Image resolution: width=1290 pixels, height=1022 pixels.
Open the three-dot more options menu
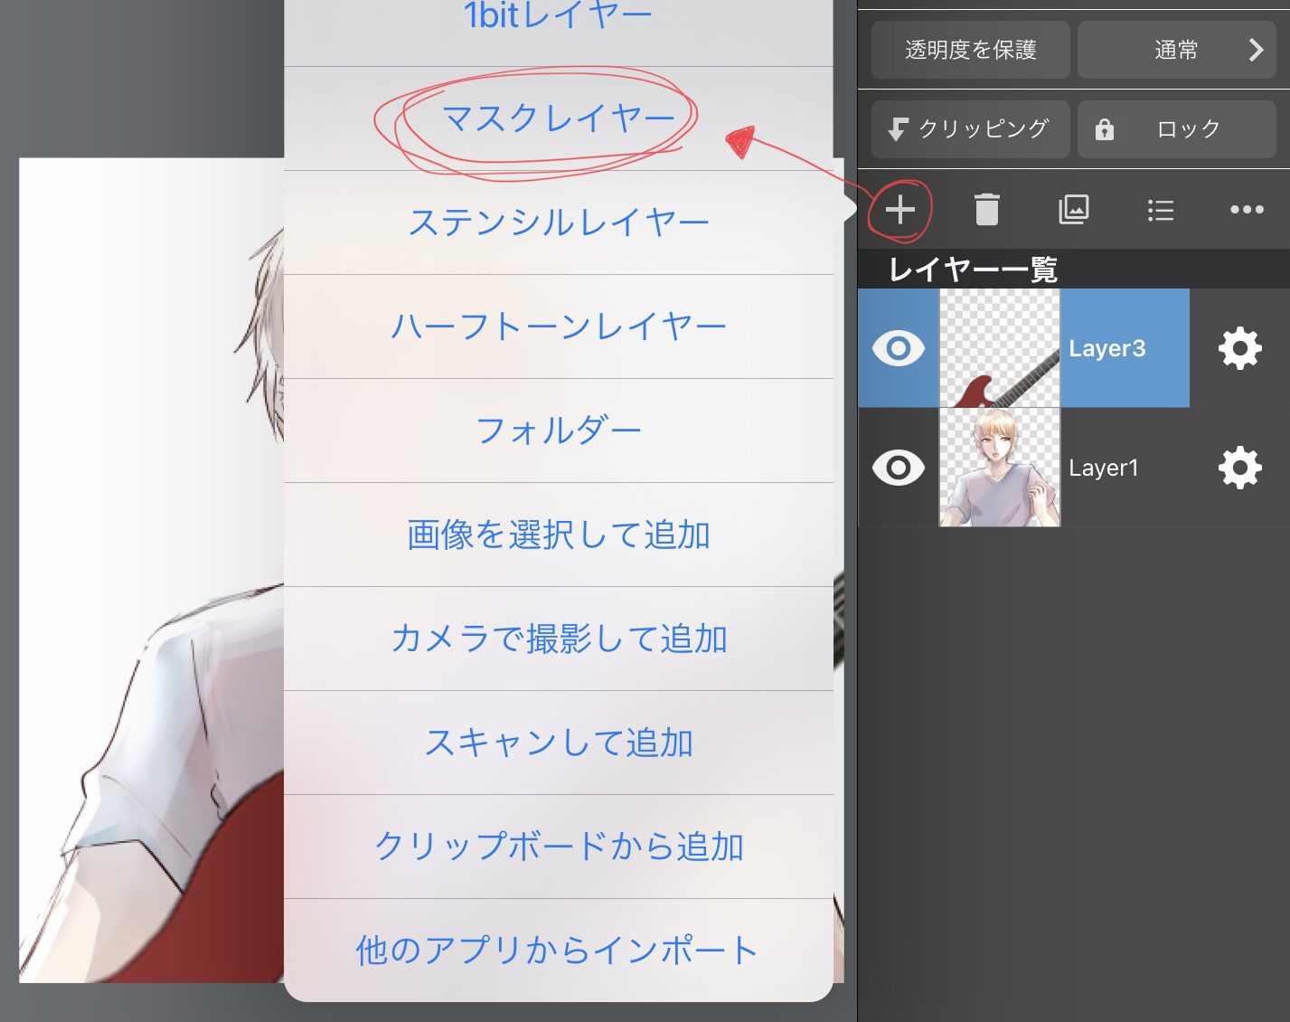pyautogui.click(x=1247, y=210)
